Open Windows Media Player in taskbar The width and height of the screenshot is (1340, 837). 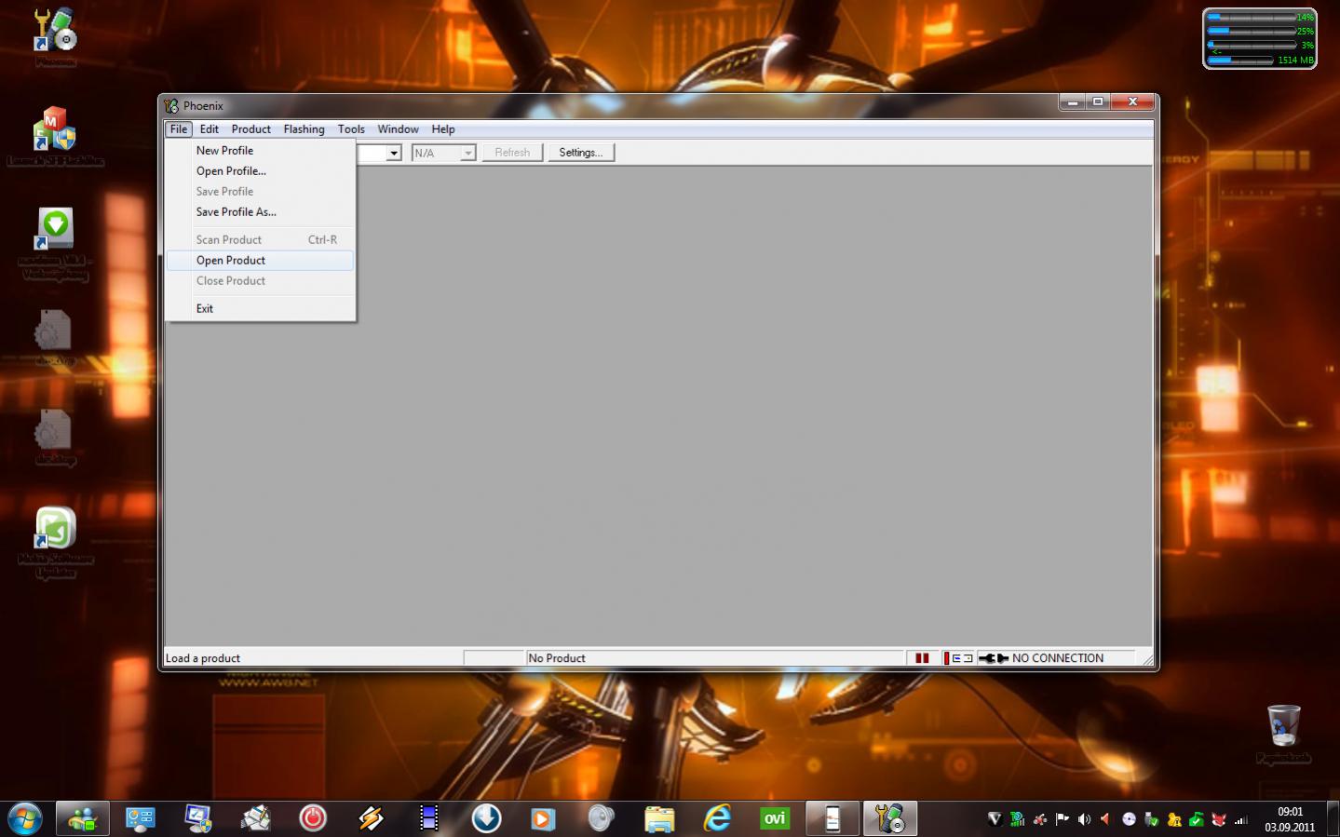point(544,818)
